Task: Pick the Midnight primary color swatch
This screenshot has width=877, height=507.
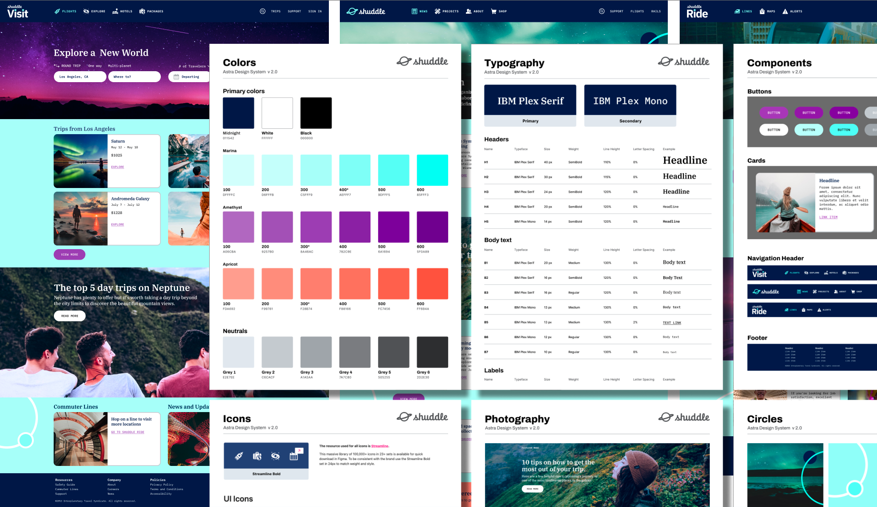Action: [238, 113]
